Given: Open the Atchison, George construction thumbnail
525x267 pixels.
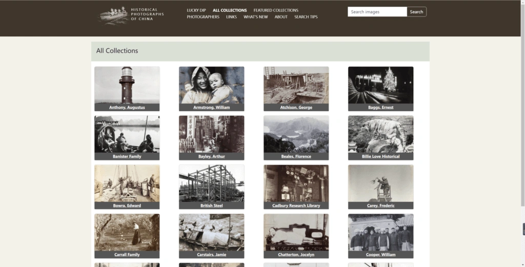Looking at the screenshot, I should tap(296, 85).
